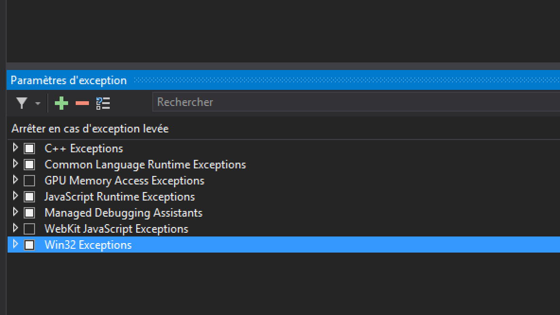This screenshot has height=315, width=560.
Task: Toggle the Common Language Runtime Exceptions checkbox
Action: [29, 165]
